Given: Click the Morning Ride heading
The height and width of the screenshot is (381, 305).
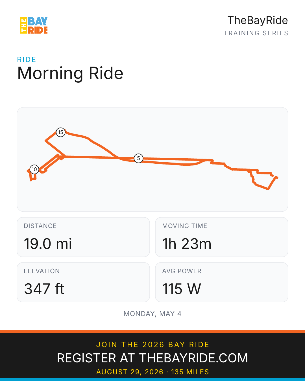Looking at the screenshot, I should tap(70, 73).
